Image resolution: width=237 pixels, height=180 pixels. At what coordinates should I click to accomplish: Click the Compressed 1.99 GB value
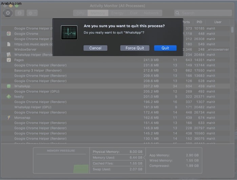click(x=192, y=166)
